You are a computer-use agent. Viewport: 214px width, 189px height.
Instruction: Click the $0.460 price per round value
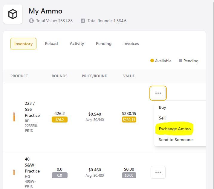tap(95, 170)
